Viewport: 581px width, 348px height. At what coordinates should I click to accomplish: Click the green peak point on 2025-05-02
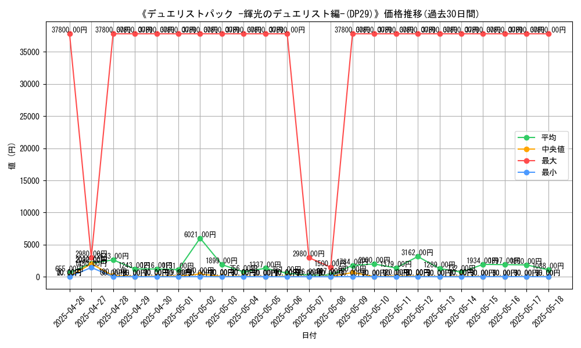pyautogui.click(x=200, y=238)
